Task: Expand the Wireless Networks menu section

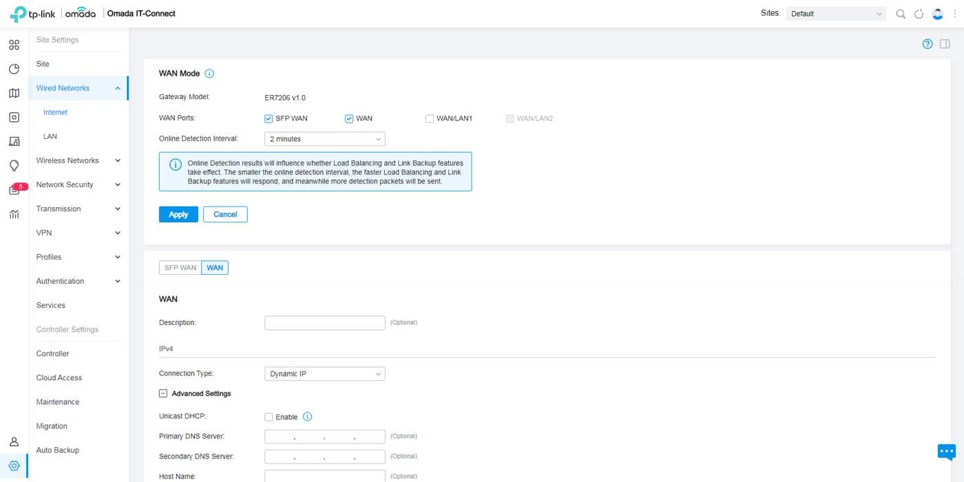Action: pos(78,160)
